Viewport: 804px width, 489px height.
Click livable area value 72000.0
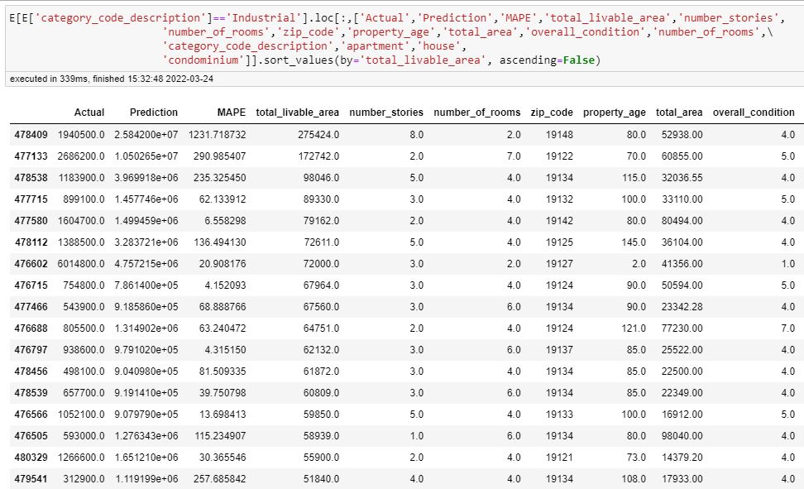point(321,264)
